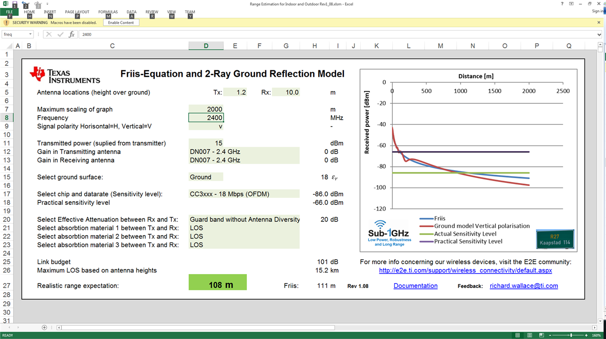
Task: Open Customize Quick Access Toolbar dropdown
Action: pos(47,4)
